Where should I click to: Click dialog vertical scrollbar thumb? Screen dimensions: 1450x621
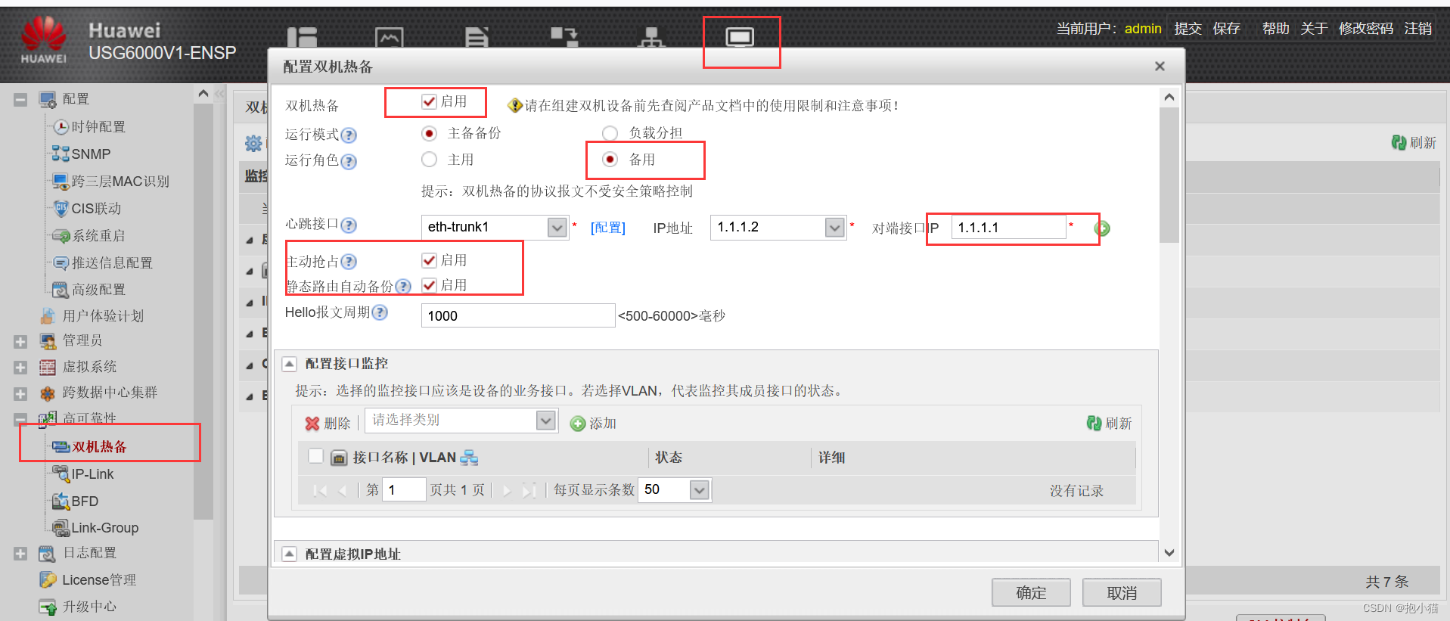(x=1169, y=175)
